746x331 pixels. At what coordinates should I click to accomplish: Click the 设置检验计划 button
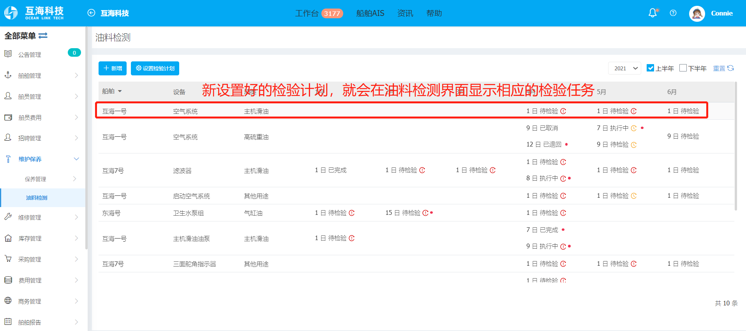tap(155, 68)
